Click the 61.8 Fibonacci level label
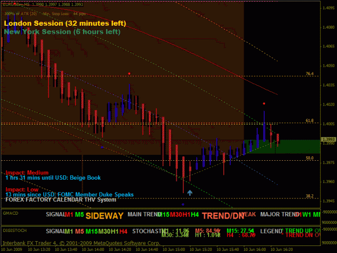This screenshot has width=337, height=253. pyautogui.click(x=310, y=121)
